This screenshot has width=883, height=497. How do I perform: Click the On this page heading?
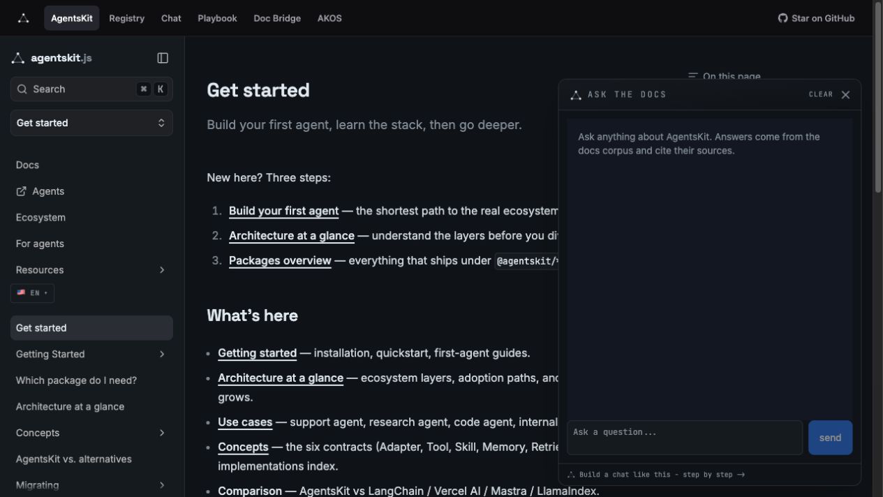(x=732, y=76)
